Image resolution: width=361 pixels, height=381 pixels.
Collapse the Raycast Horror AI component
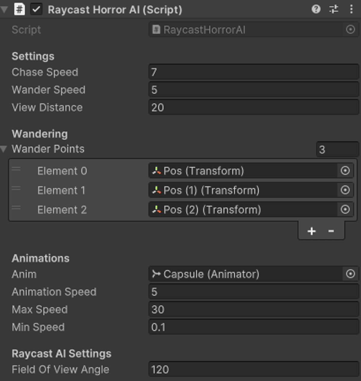(4, 9)
